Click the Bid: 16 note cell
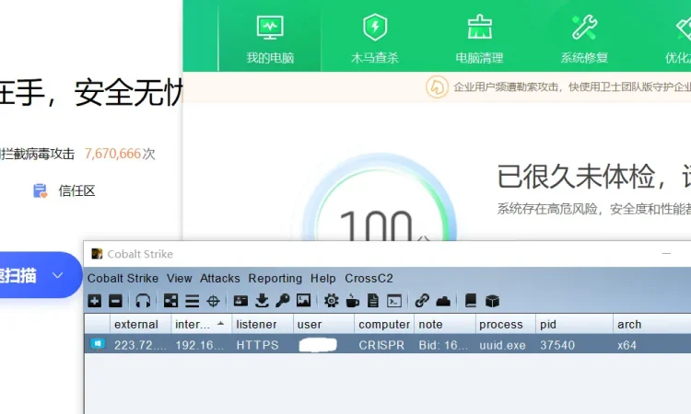Viewport: 691px width, 414px height. [x=443, y=345]
